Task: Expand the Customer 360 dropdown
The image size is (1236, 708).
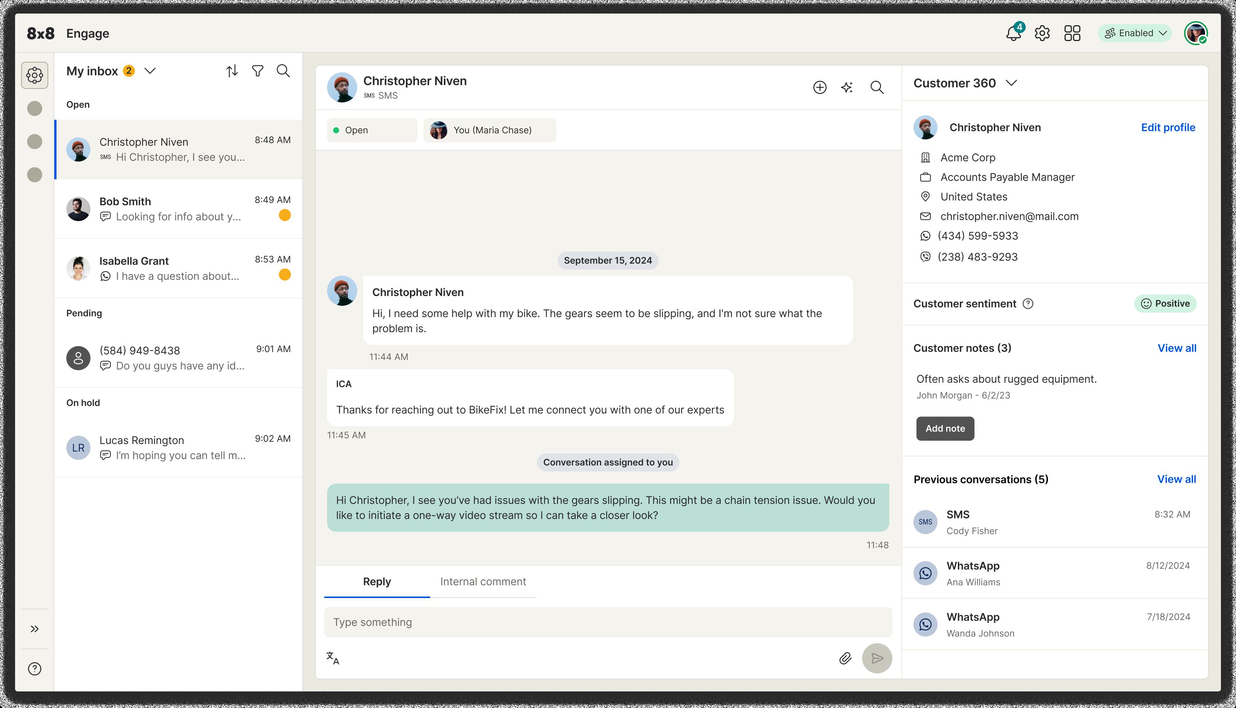Action: [1011, 83]
